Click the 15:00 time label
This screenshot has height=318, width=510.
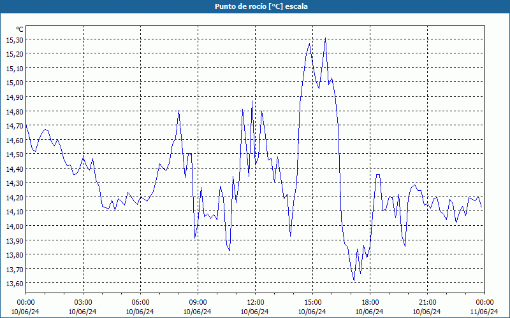[312, 302]
